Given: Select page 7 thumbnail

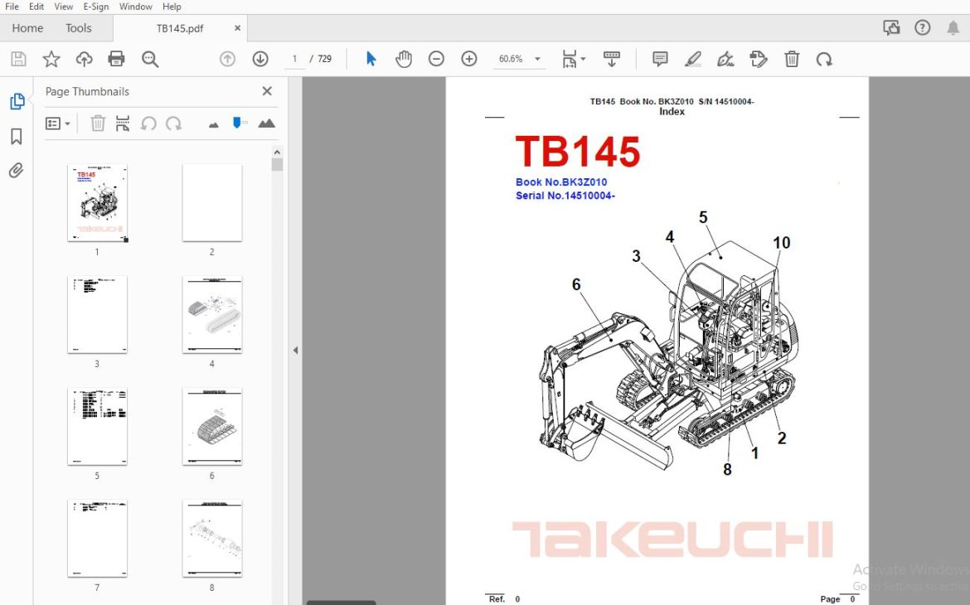Looking at the screenshot, I should tap(97, 539).
